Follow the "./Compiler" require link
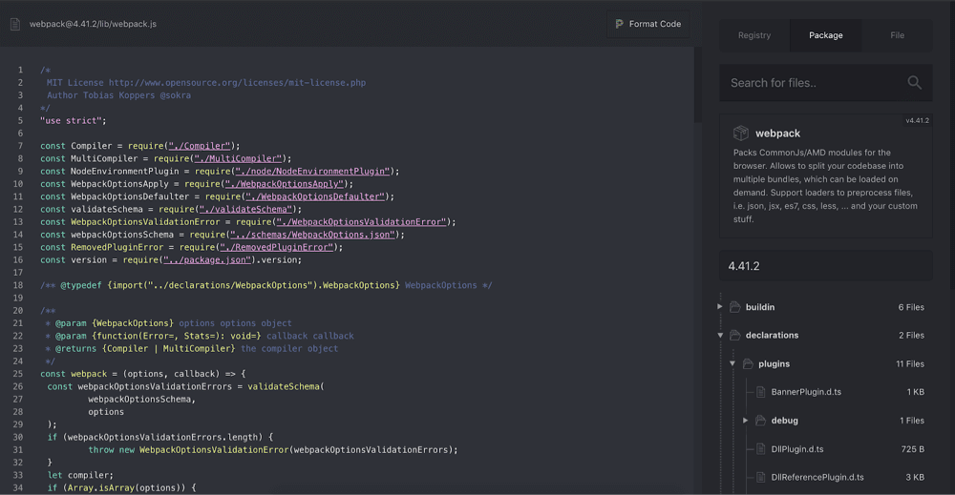Image resolution: width=955 pixels, height=495 pixels. pyautogui.click(x=200, y=146)
